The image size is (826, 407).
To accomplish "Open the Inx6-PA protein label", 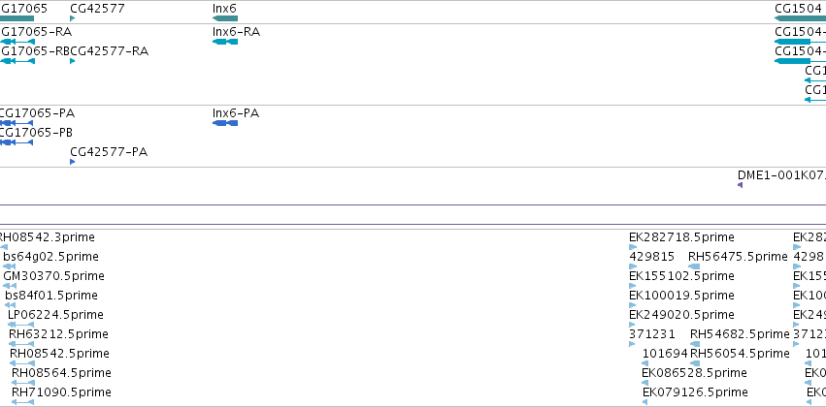I will [236, 113].
